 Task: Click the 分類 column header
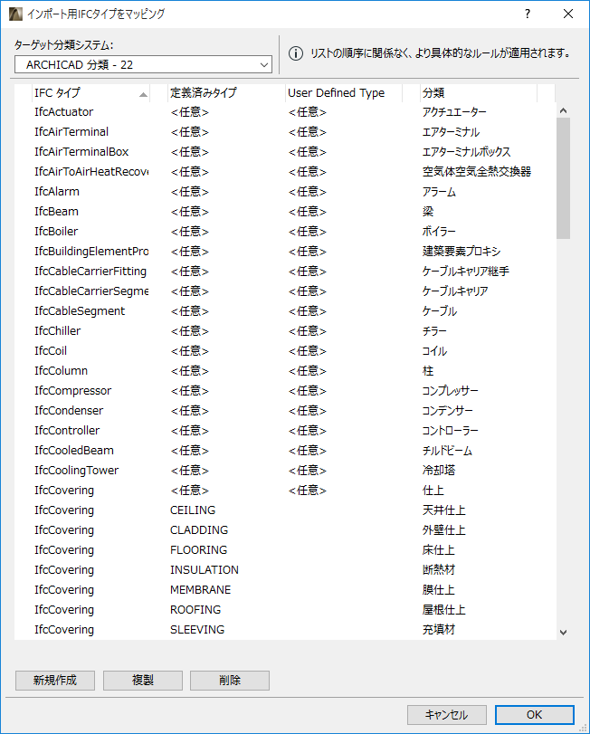pos(478,92)
